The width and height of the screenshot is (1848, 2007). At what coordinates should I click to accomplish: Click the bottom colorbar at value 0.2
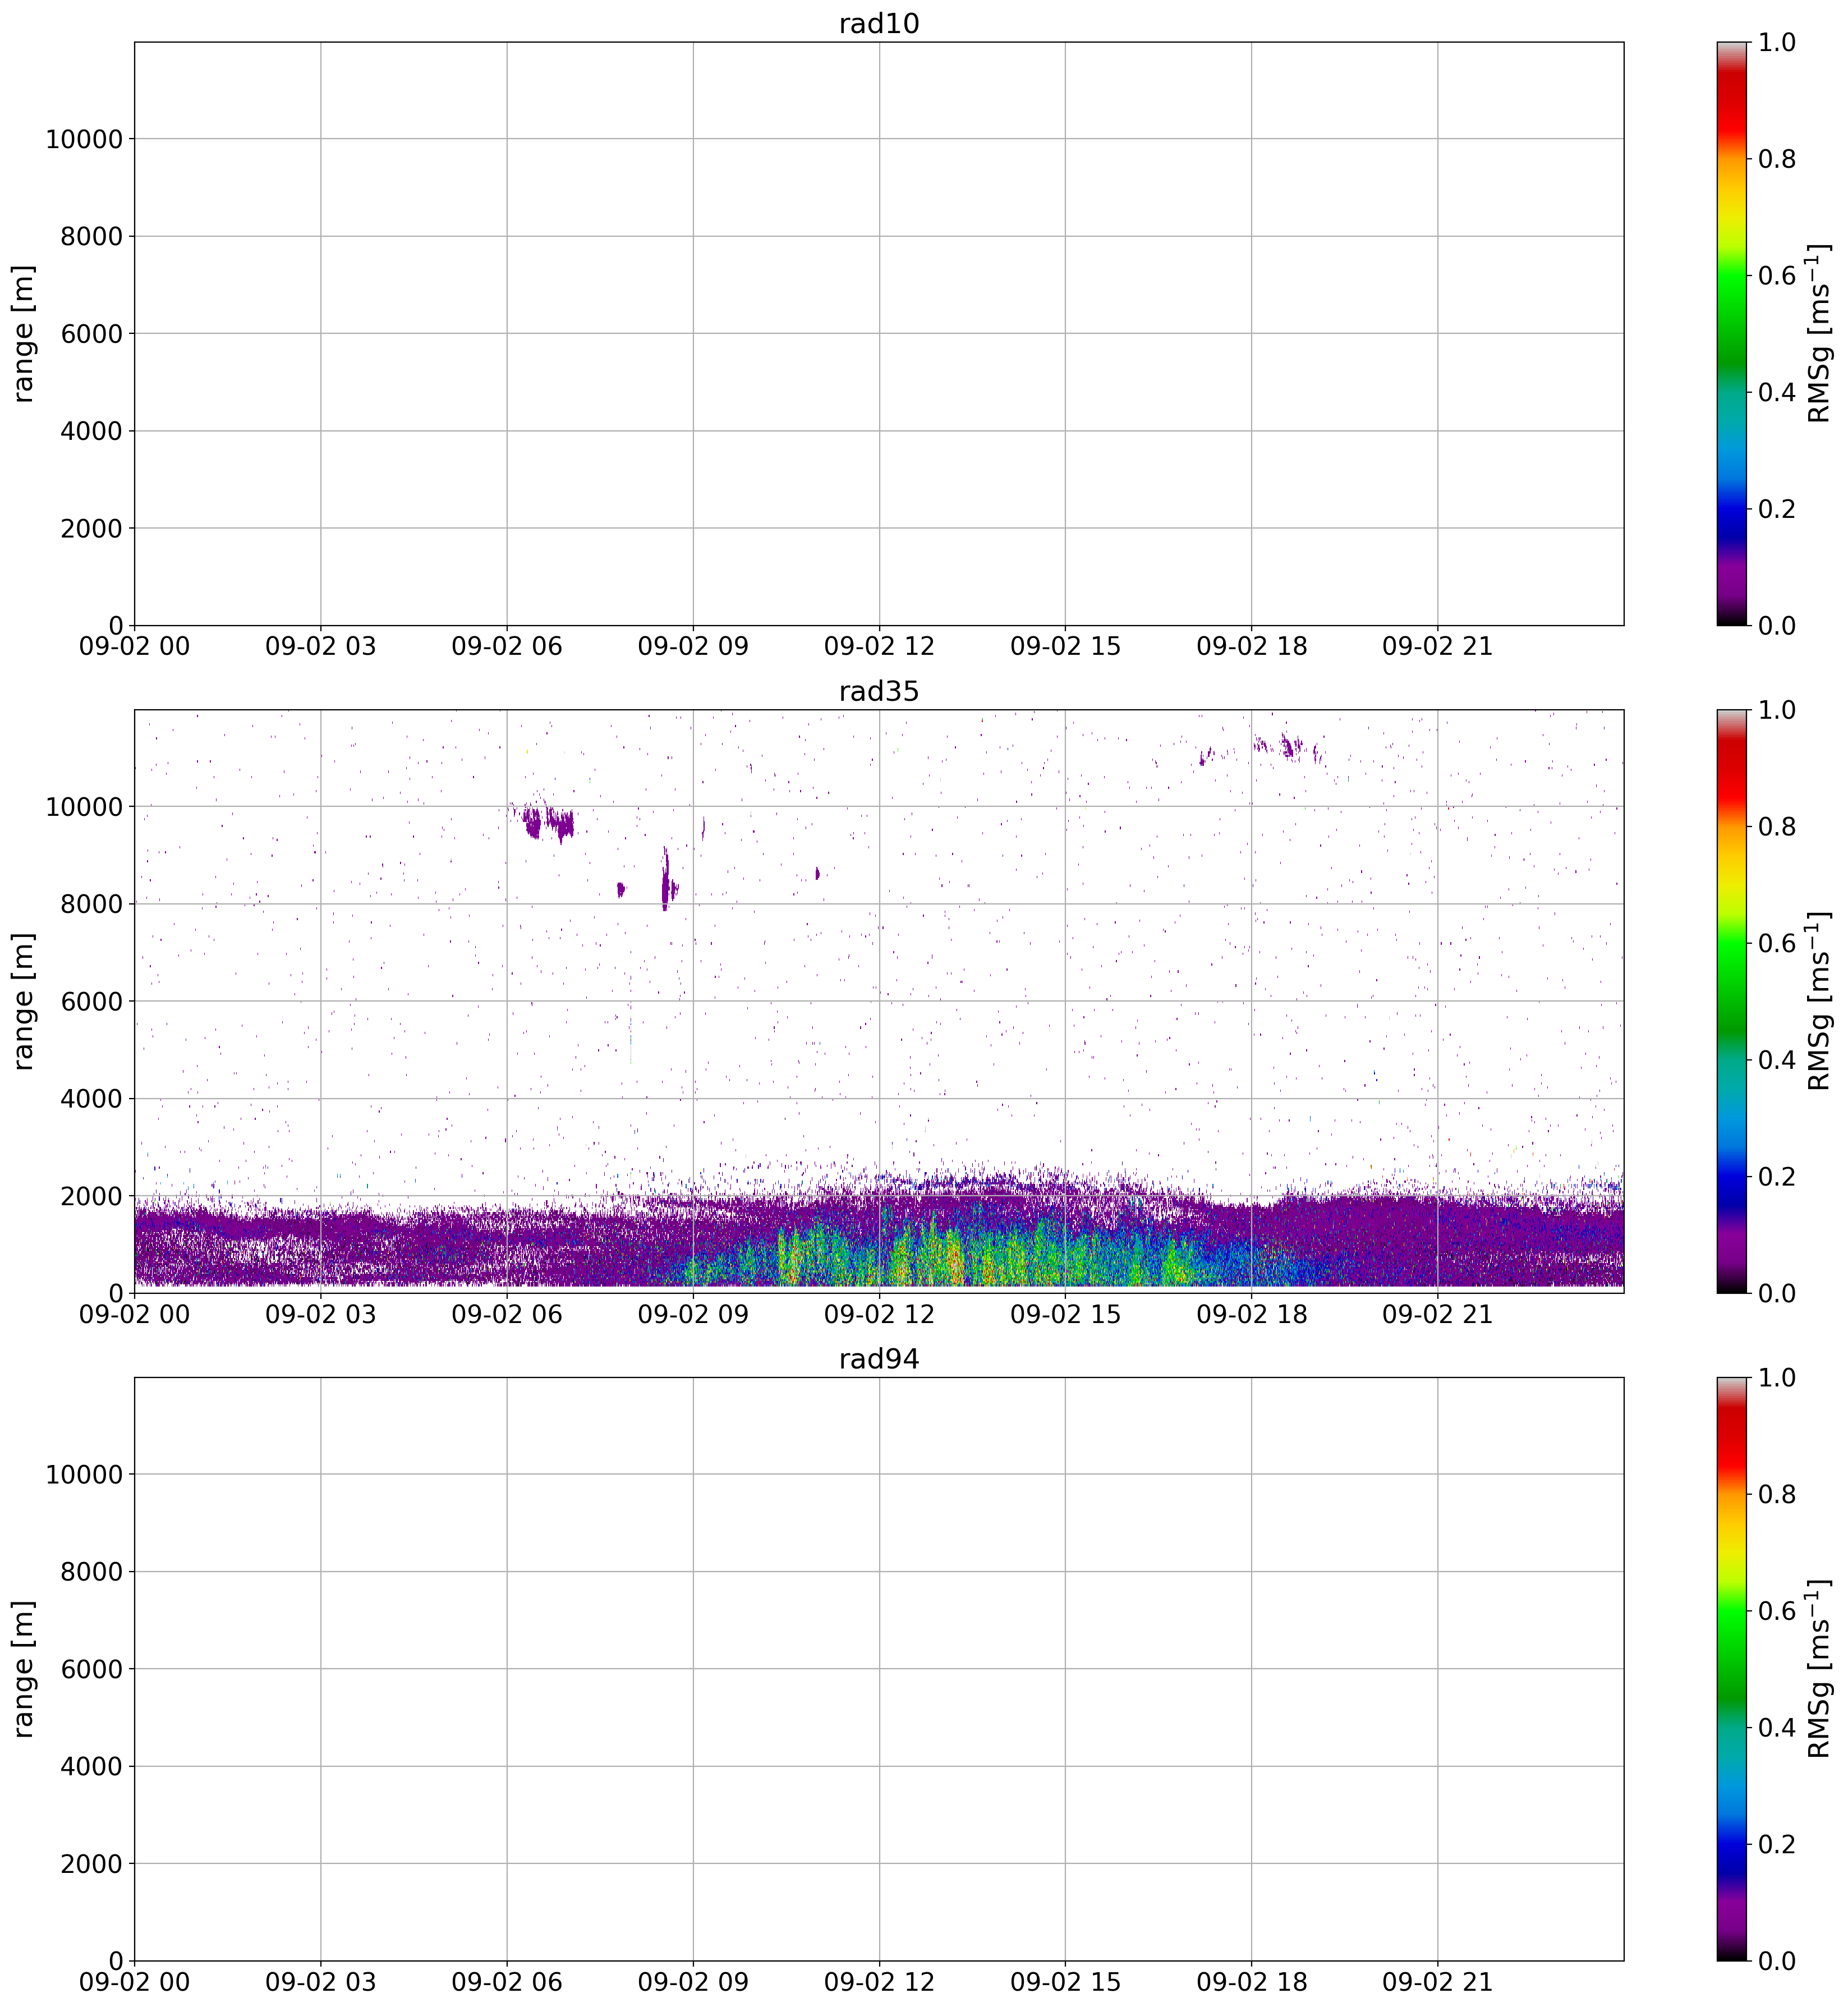(x=1731, y=1843)
